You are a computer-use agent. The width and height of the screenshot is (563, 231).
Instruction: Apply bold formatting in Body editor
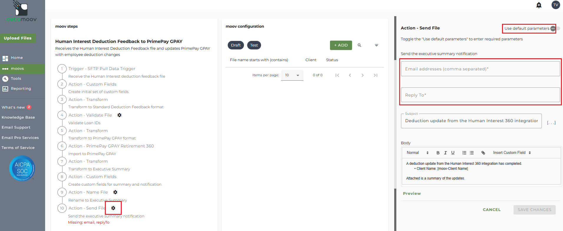[x=438, y=153]
